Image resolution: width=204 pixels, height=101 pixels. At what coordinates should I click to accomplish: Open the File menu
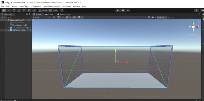coord(3,6)
